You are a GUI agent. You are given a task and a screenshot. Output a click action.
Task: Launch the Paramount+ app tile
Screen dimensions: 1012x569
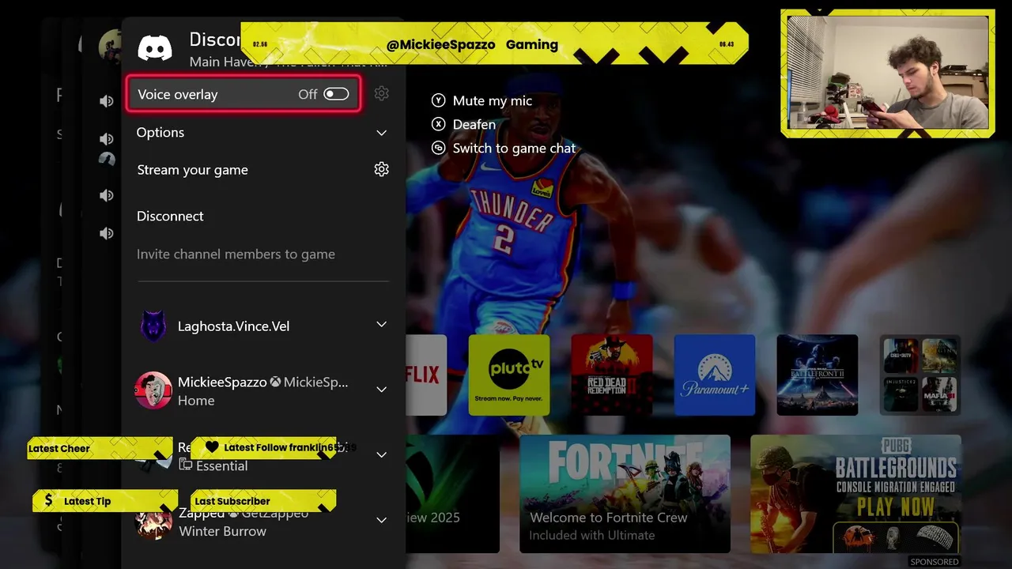(715, 375)
